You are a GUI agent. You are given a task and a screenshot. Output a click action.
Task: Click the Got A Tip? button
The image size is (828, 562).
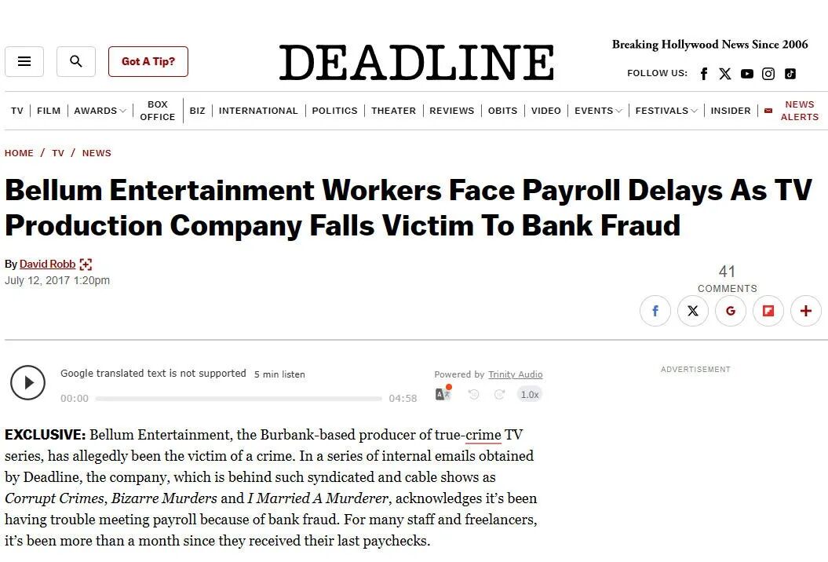(148, 61)
